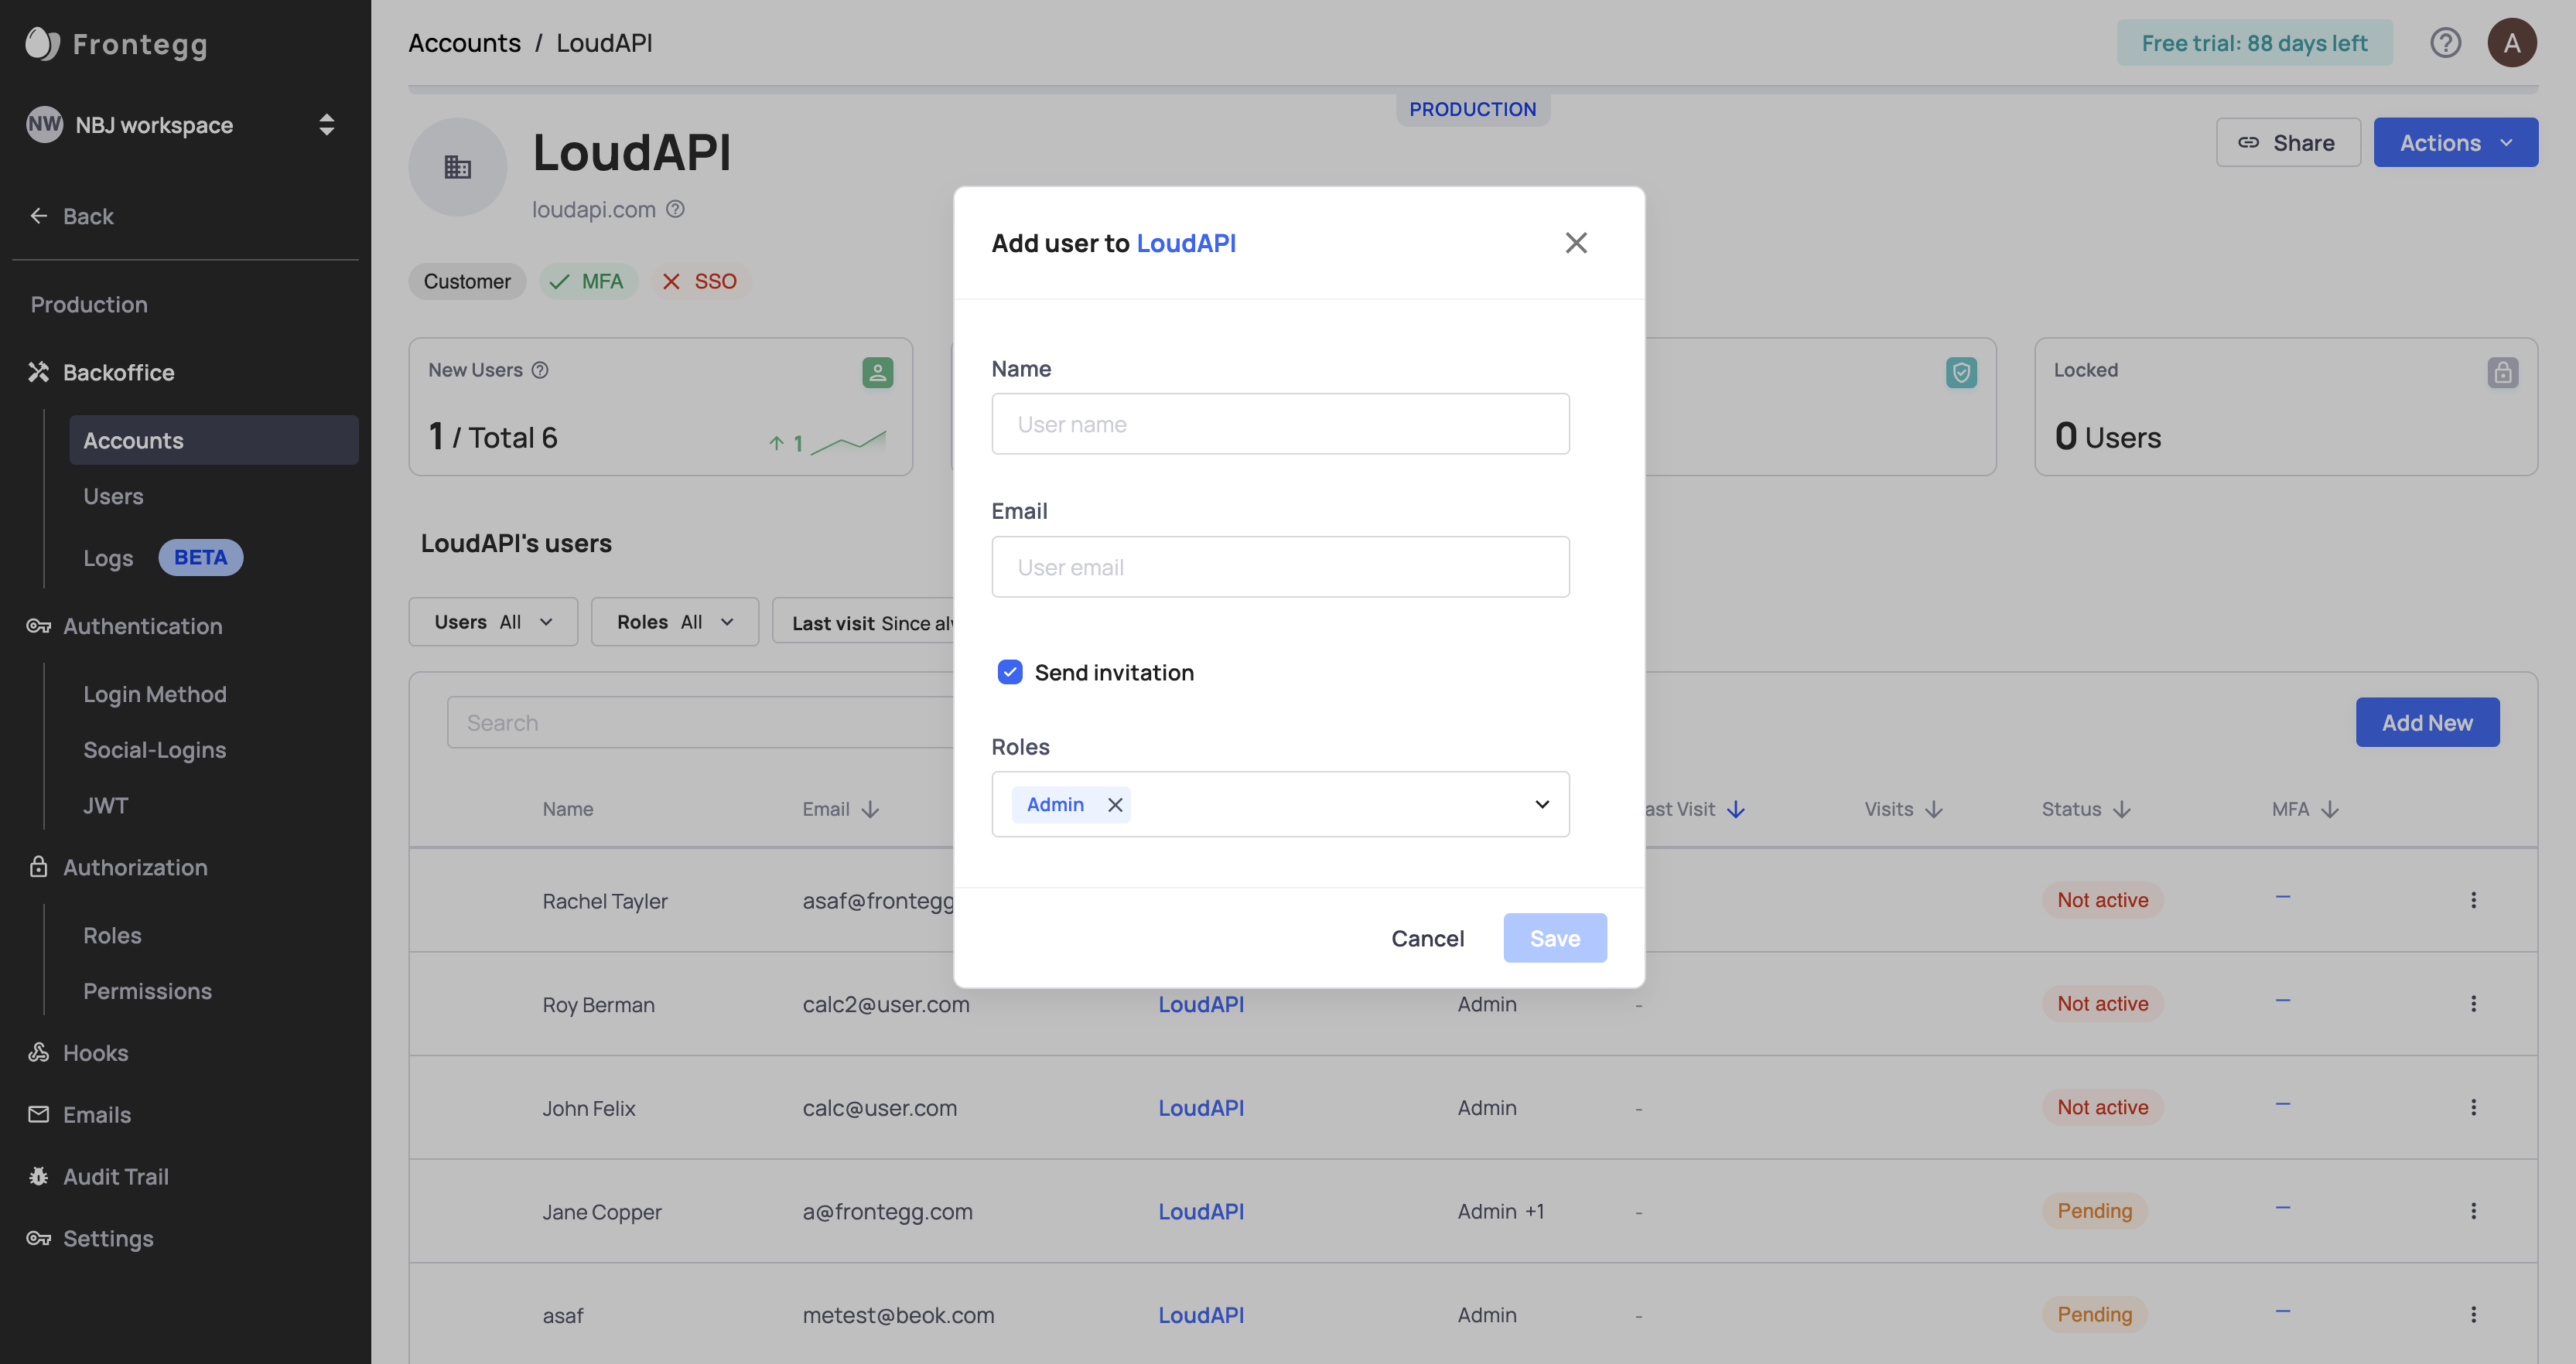Click the loudapi.com domain info icon
The width and height of the screenshot is (2576, 1364).
pyautogui.click(x=676, y=209)
